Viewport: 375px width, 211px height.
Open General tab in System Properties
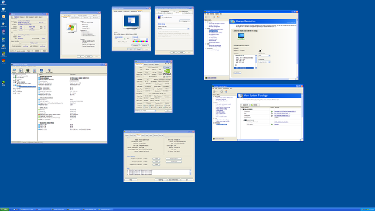tap(65, 18)
